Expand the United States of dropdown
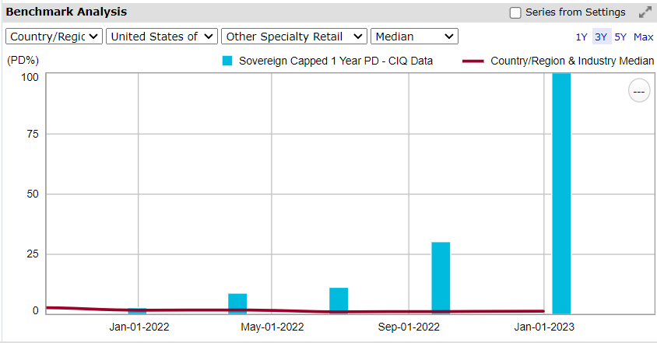 (x=162, y=37)
